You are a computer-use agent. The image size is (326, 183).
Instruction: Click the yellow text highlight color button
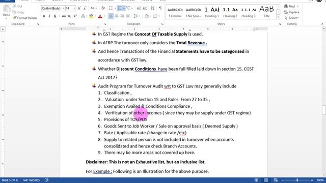[92, 16]
